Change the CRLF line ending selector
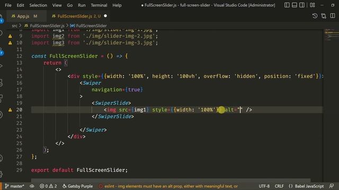339x190 pixels. 279,186
